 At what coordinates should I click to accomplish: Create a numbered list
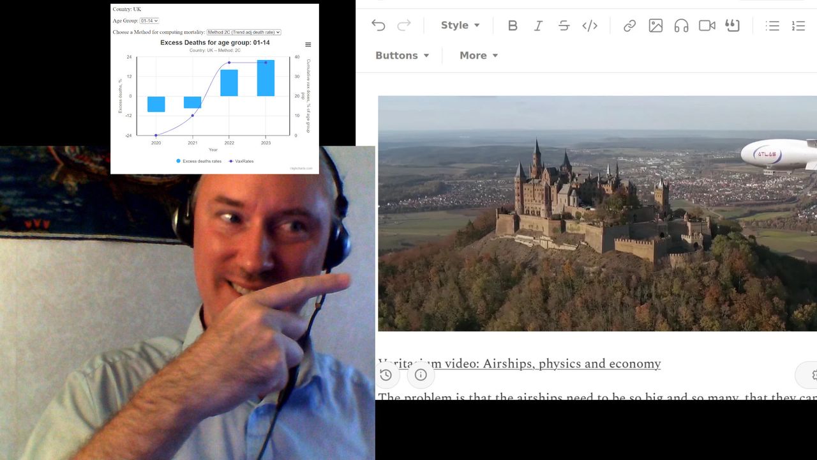(x=798, y=26)
